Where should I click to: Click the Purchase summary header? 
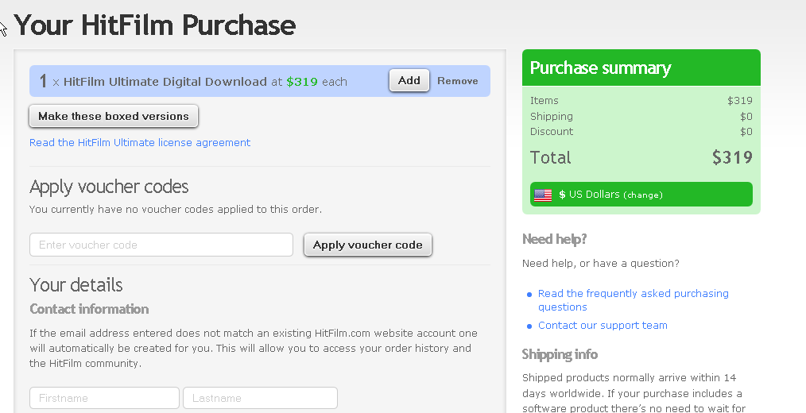tap(601, 68)
